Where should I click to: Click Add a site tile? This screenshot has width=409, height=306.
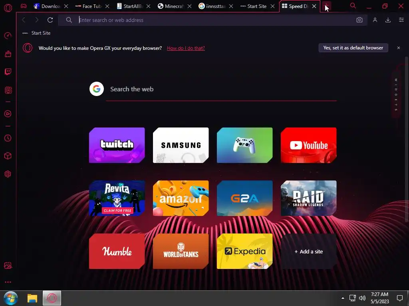309,251
